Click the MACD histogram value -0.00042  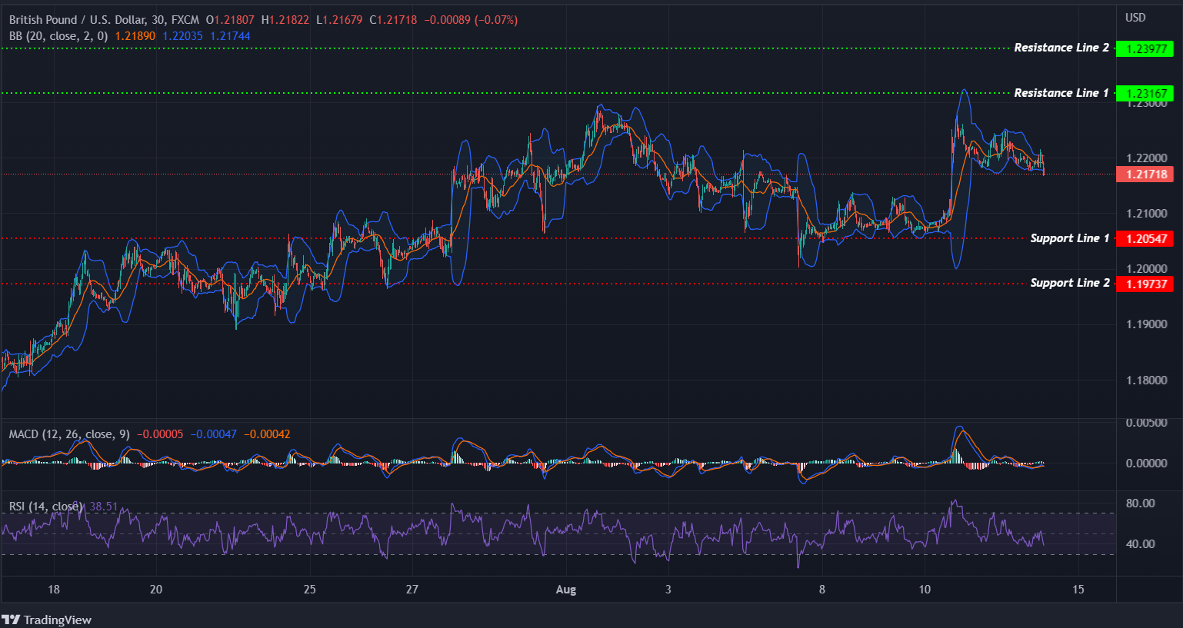pos(266,433)
